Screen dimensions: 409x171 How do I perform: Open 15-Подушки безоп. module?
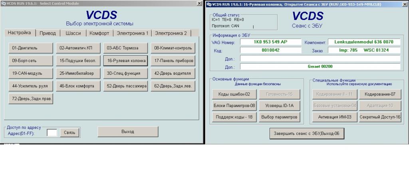coord(78,61)
